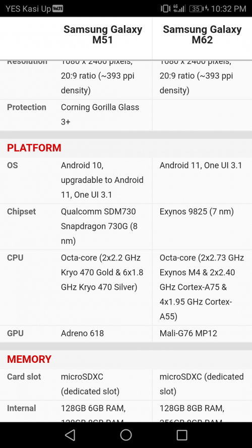This screenshot has width=252, height=448.
Task: Tap the VoLTE badge in status bar
Action: point(58,9)
